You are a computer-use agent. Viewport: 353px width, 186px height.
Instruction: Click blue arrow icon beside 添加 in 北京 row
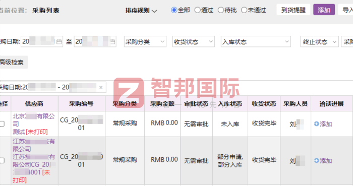[x=316, y=124]
